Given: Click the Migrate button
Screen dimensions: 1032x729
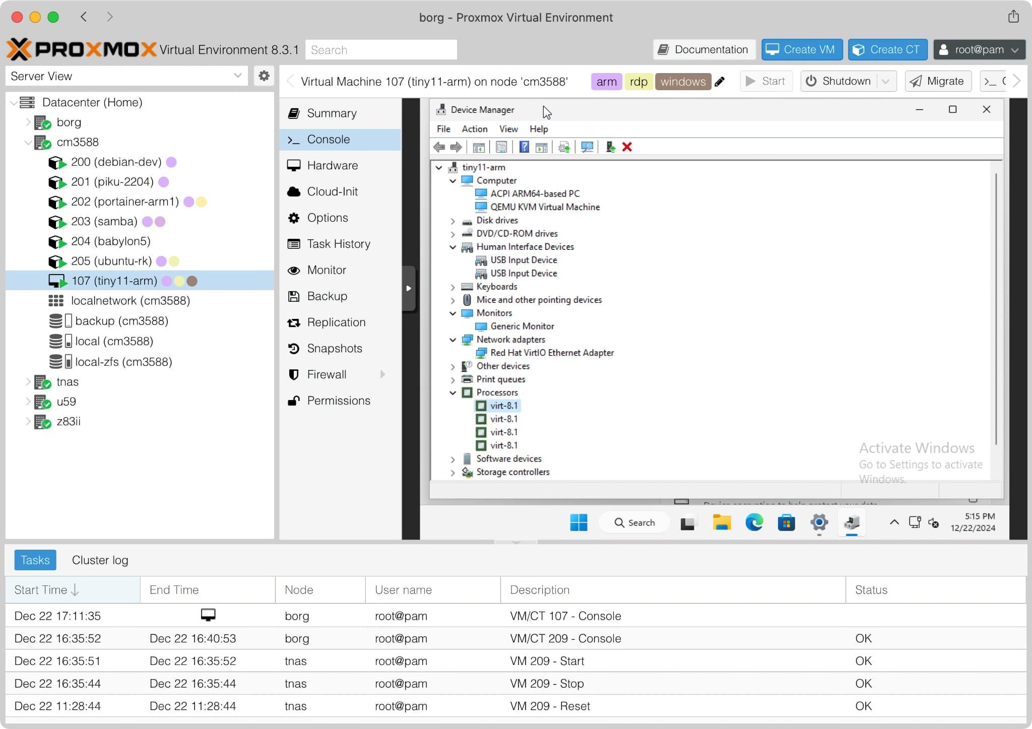Looking at the screenshot, I should (938, 82).
